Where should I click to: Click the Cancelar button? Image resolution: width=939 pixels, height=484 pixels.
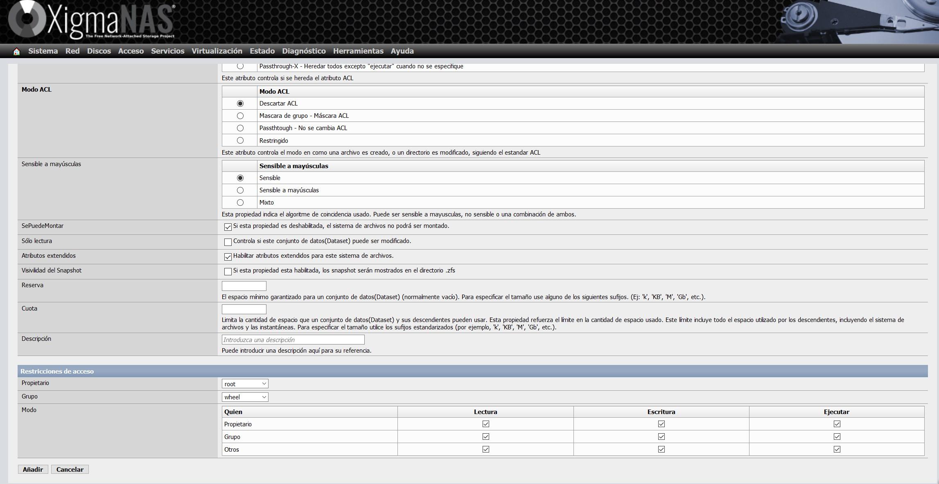tap(70, 469)
